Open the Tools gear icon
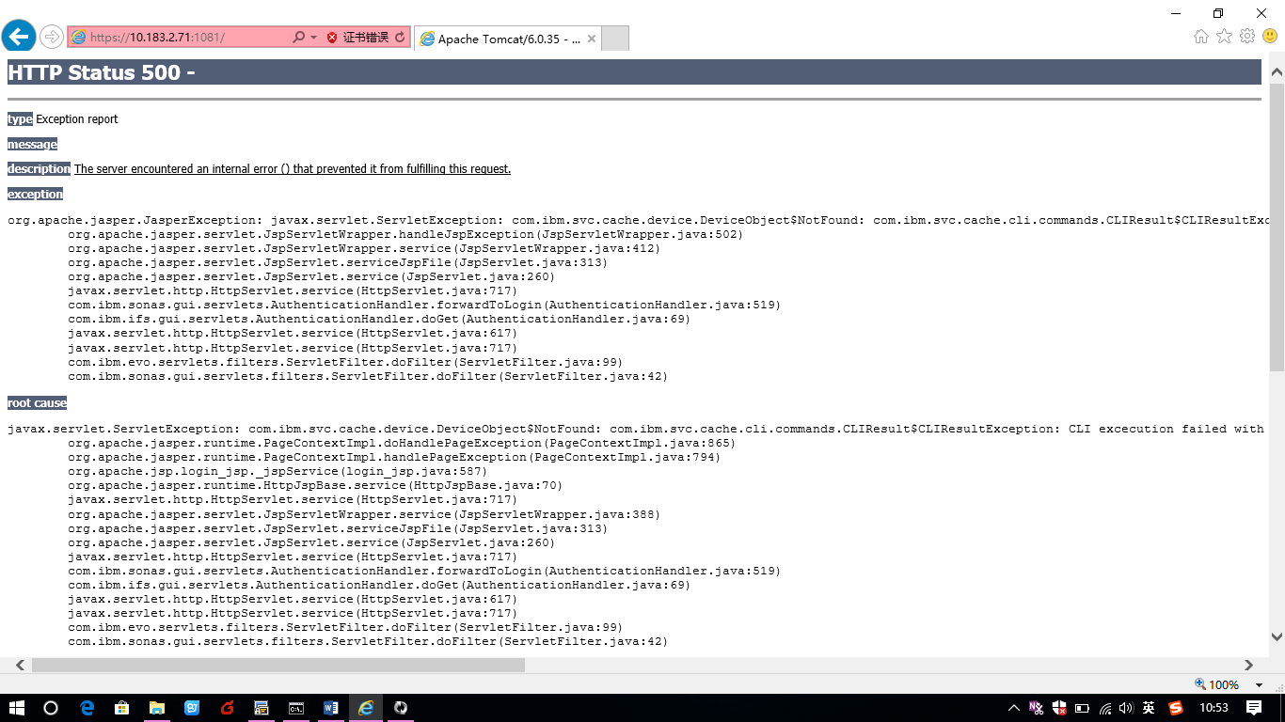The image size is (1285, 722). click(x=1247, y=37)
